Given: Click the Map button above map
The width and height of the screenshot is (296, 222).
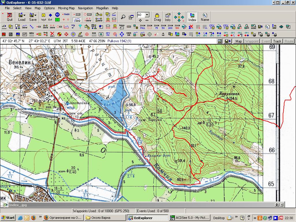Looking at the screenshot, I should [238, 41].
